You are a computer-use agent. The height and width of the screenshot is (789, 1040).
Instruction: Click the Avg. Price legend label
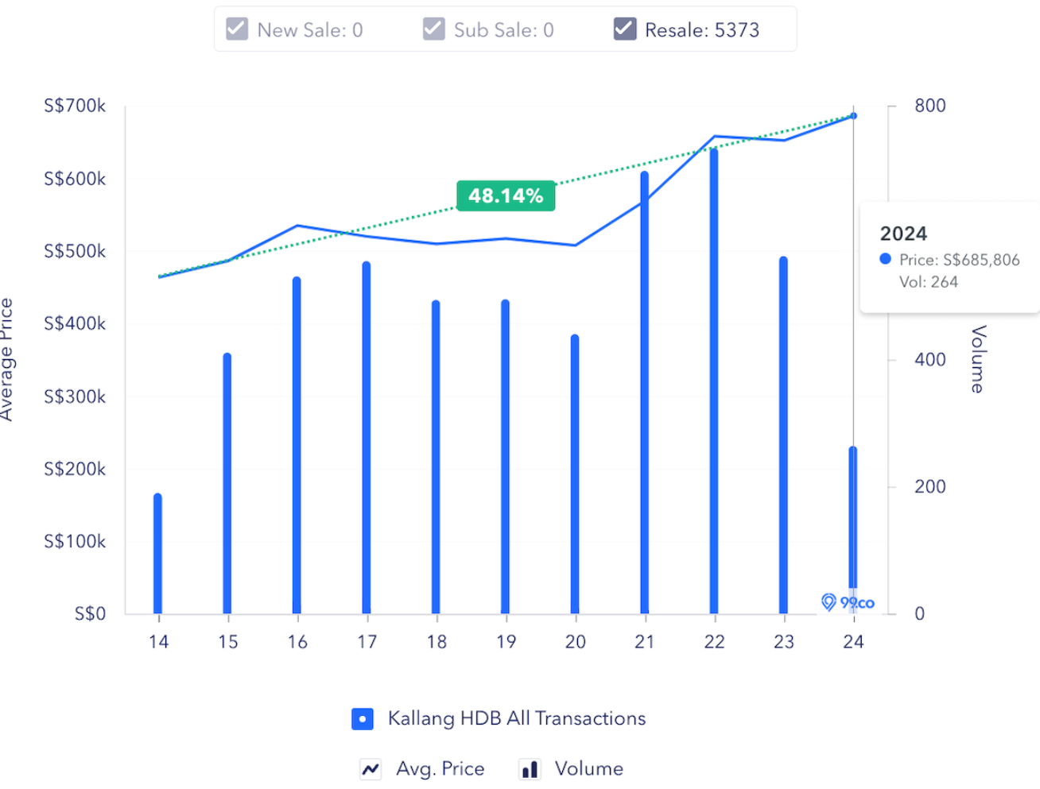tap(440, 768)
